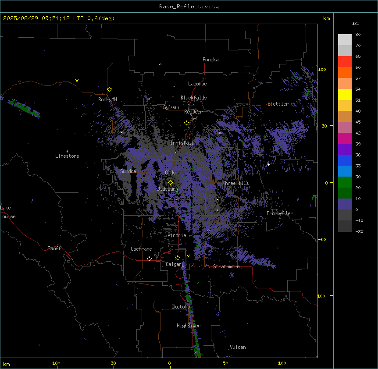This screenshot has height=369, width=378.
Task: Select the lightest gray swatch at legend top
Action: point(345,40)
